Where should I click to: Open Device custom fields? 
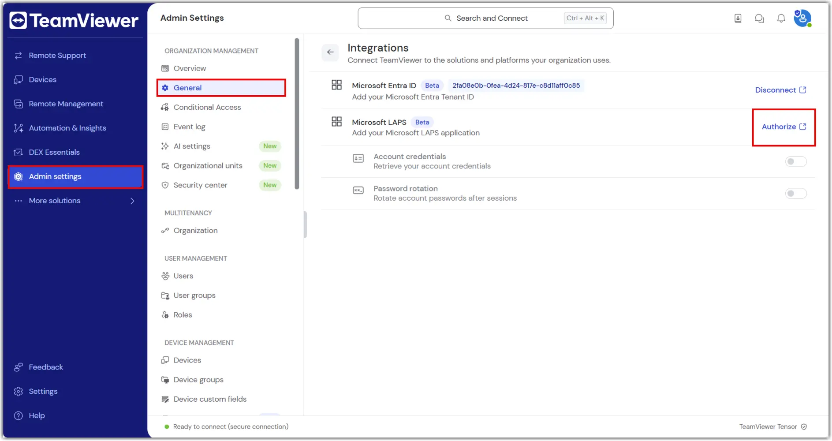[x=221, y=399]
